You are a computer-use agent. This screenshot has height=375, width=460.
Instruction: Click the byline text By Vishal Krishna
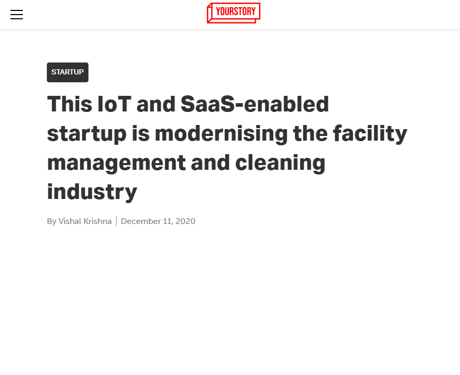(x=79, y=221)
